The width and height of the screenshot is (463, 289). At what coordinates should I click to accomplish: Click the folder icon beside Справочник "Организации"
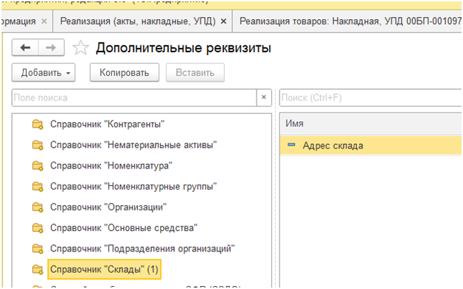click(38, 207)
